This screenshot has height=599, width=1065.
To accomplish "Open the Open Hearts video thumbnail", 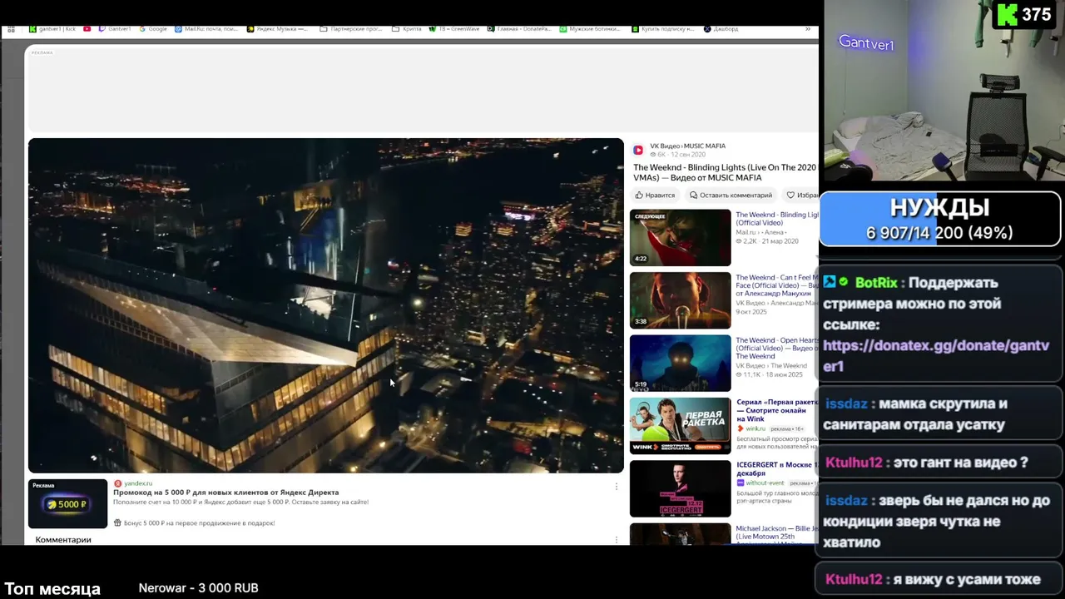I will [x=680, y=363].
